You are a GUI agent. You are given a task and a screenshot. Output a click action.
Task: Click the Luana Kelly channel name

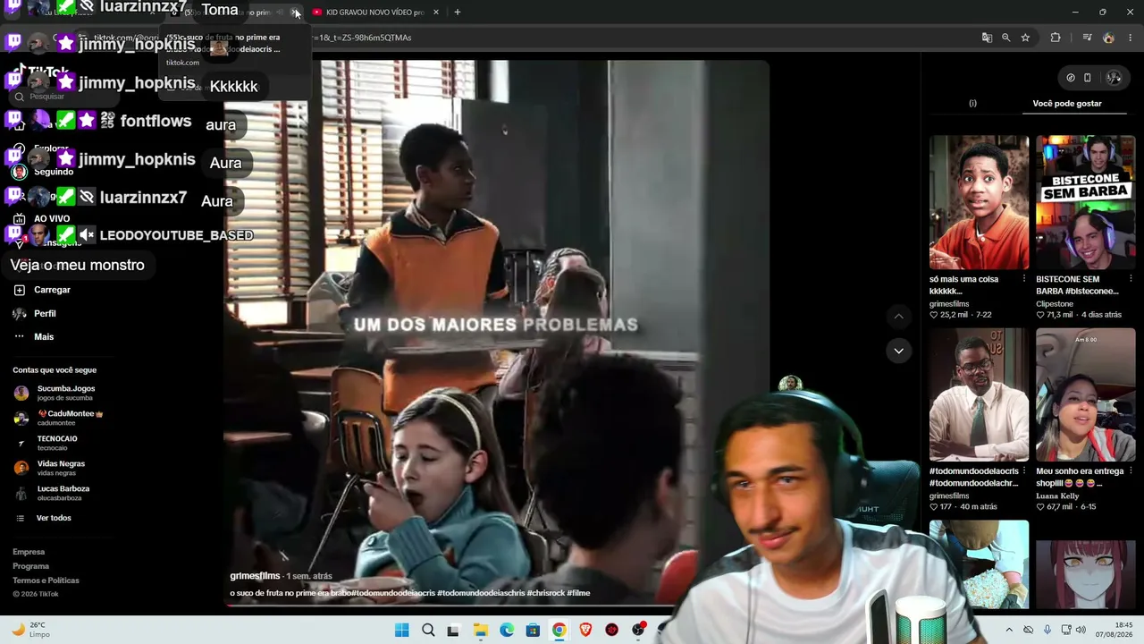1057,496
